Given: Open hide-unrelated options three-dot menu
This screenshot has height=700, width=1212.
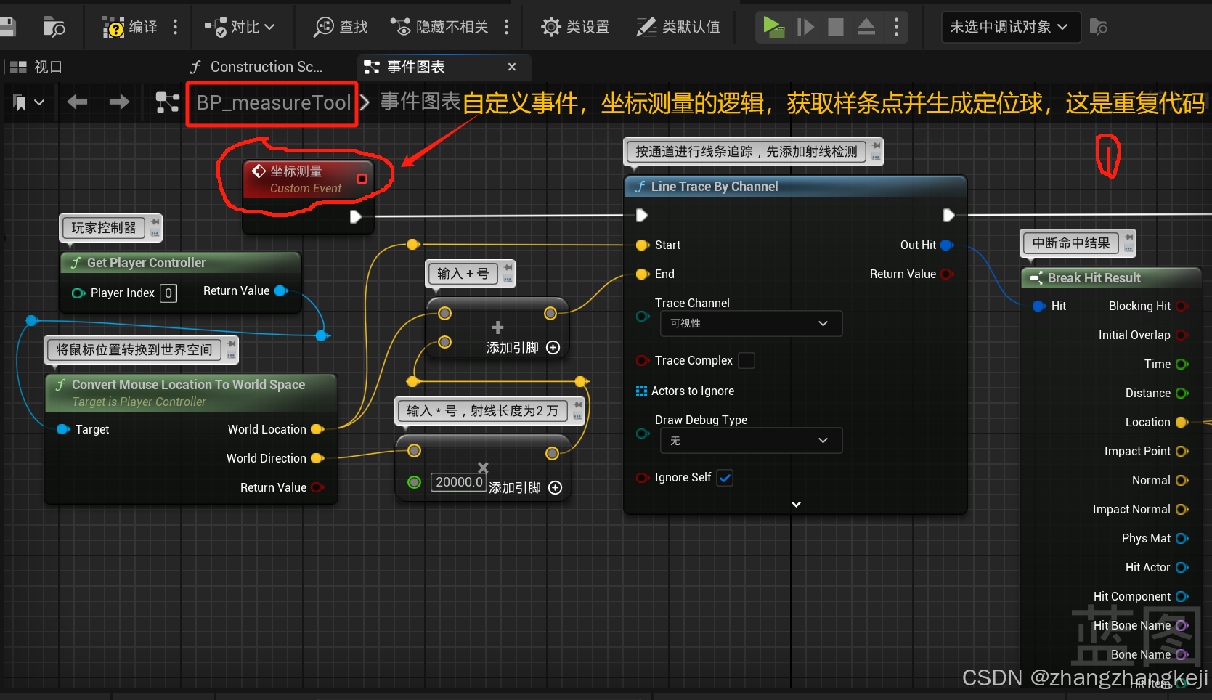Looking at the screenshot, I should click(x=506, y=27).
